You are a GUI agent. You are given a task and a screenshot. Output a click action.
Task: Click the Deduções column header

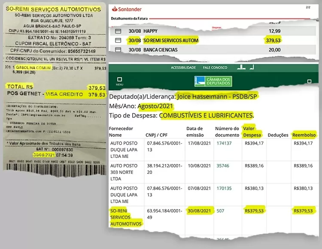(278, 135)
